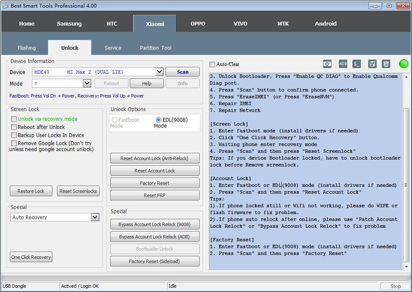Select EDL(9008) Mode radio button
The height and width of the screenshot is (292, 412).
pos(158,120)
